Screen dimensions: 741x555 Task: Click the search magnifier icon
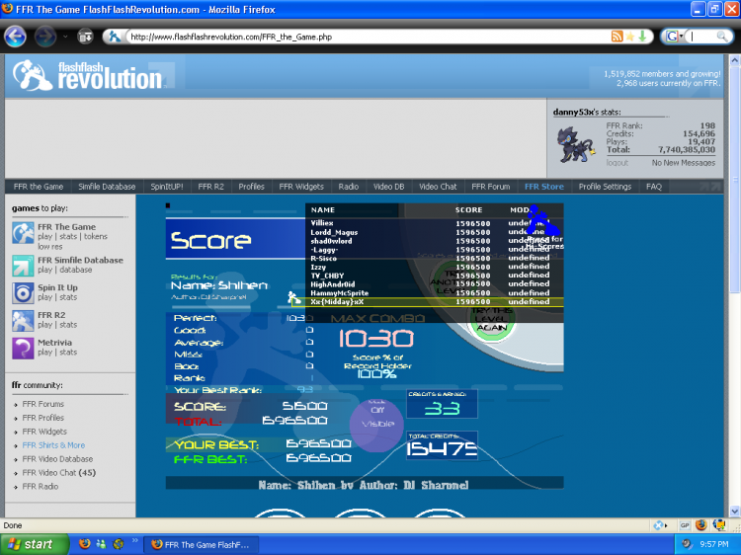721,37
